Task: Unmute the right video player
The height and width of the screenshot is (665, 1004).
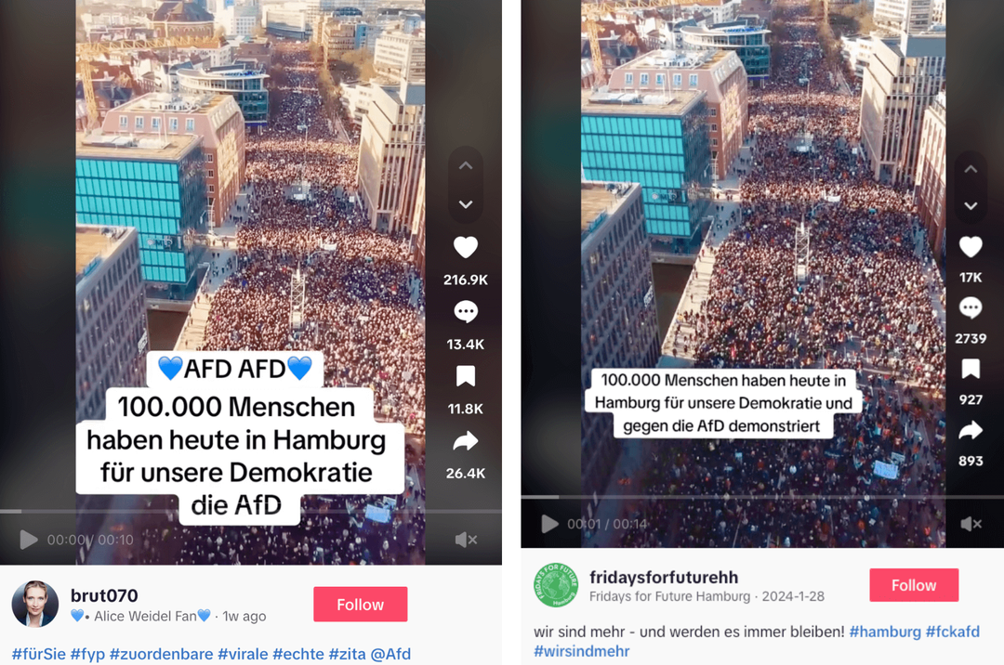Action: pyautogui.click(x=971, y=525)
